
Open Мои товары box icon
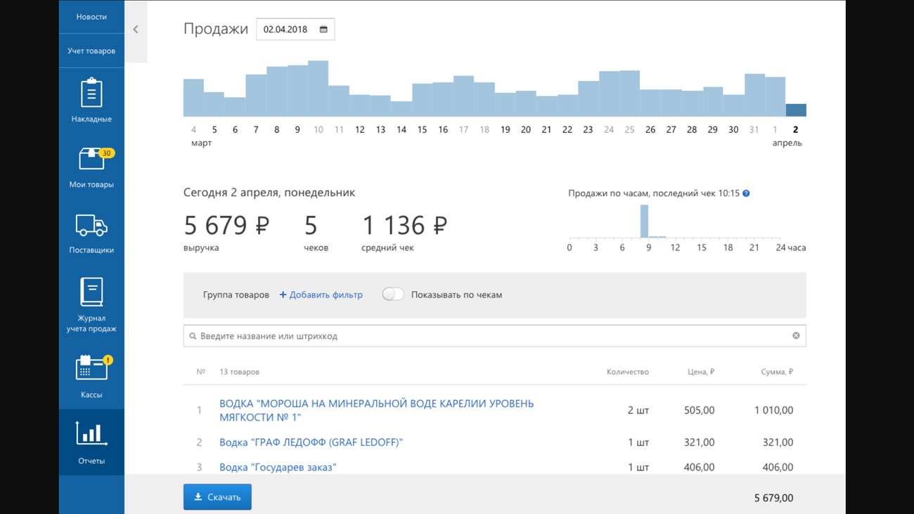pyautogui.click(x=91, y=160)
